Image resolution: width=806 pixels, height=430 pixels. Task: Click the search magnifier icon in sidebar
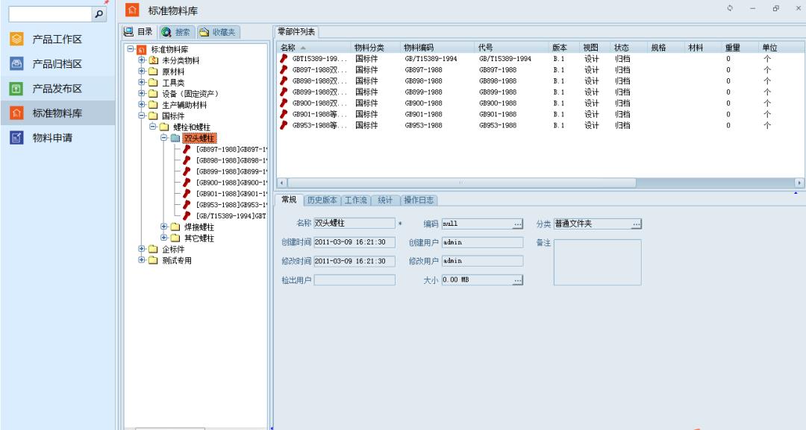[x=99, y=14]
